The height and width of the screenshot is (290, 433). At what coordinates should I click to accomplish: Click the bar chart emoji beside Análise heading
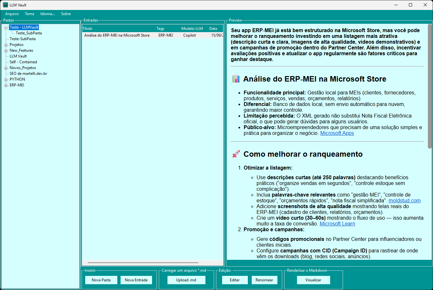point(236,79)
